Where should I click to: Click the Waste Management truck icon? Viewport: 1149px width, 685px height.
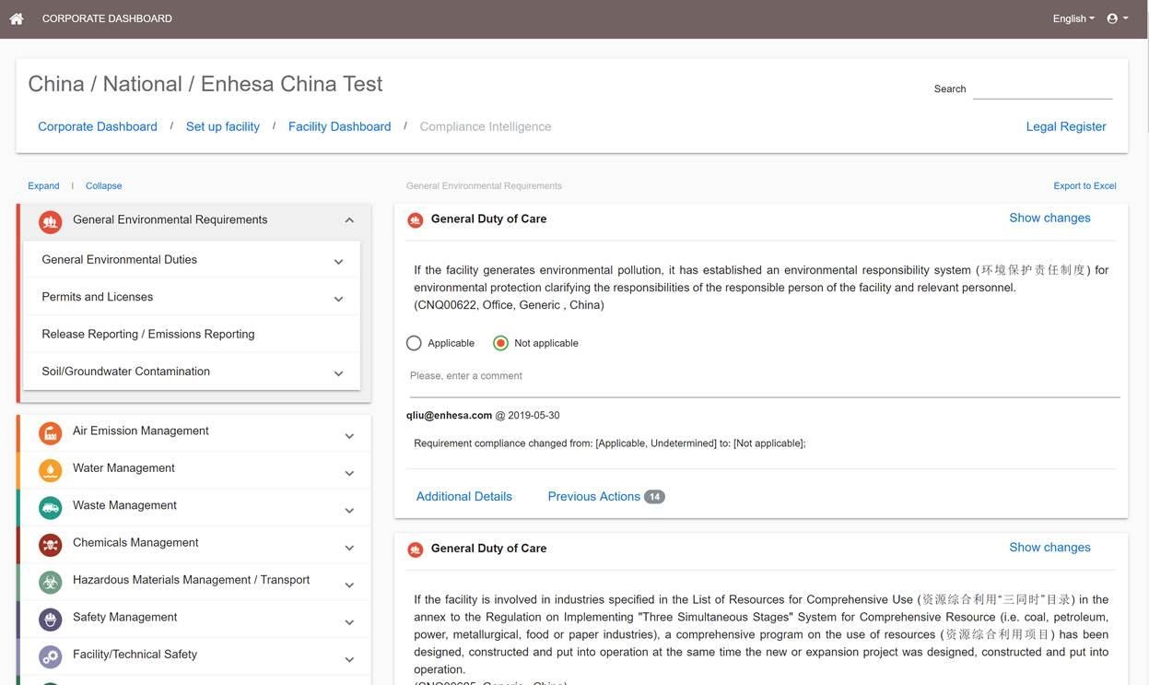click(51, 507)
